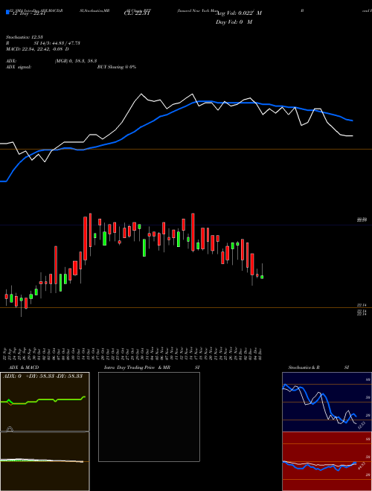Click the red RSI chart panel
Screen dimensions: 372x491
[327, 461]
